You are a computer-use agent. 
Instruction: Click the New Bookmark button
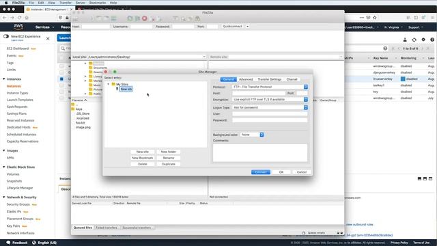[143, 158]
